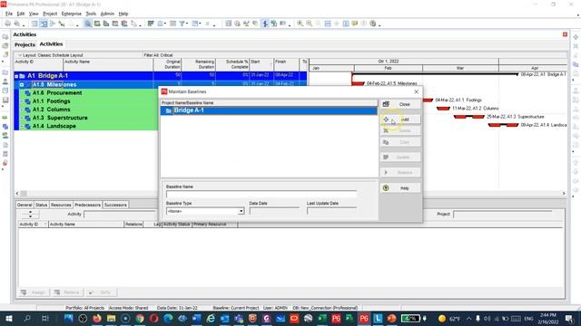Toggle the Gantt Chart view icon
581x326 pixels.
[44, 24]
